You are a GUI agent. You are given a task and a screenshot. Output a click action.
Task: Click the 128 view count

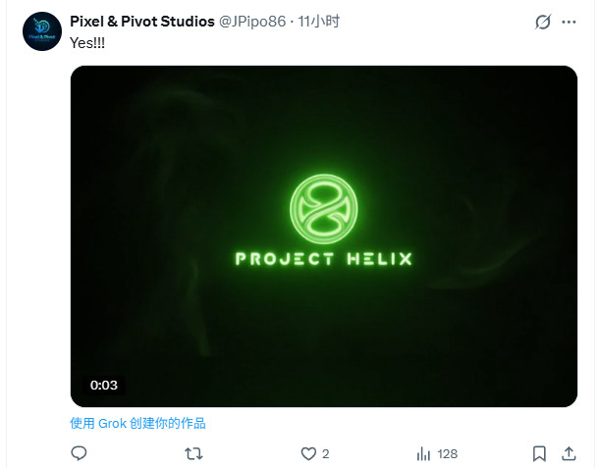pos(448,454)
